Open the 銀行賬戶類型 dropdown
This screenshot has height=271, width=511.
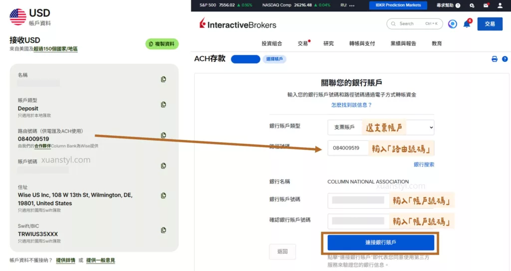coord(381,127)
